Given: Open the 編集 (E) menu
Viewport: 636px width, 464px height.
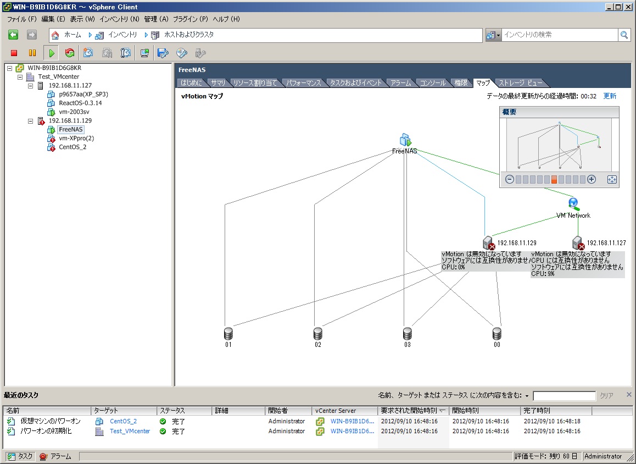Looking at the screenshot, I should tap(53, 19).
